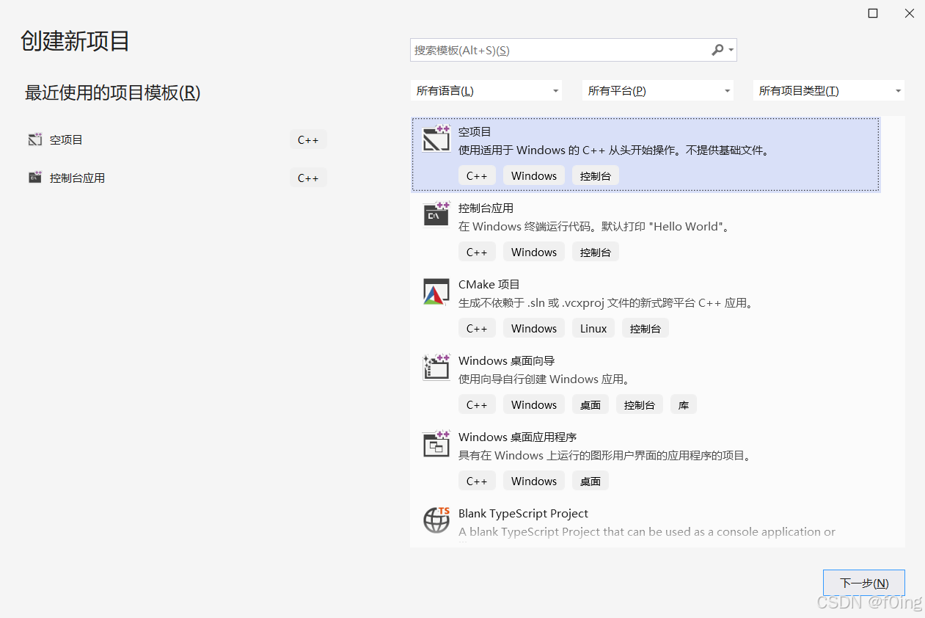Click the 控制台应用 template icon in main list

pos(436,214)
